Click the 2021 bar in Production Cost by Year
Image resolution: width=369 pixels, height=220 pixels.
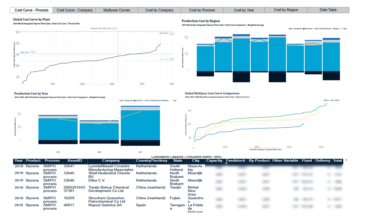(x=140, y=126)
